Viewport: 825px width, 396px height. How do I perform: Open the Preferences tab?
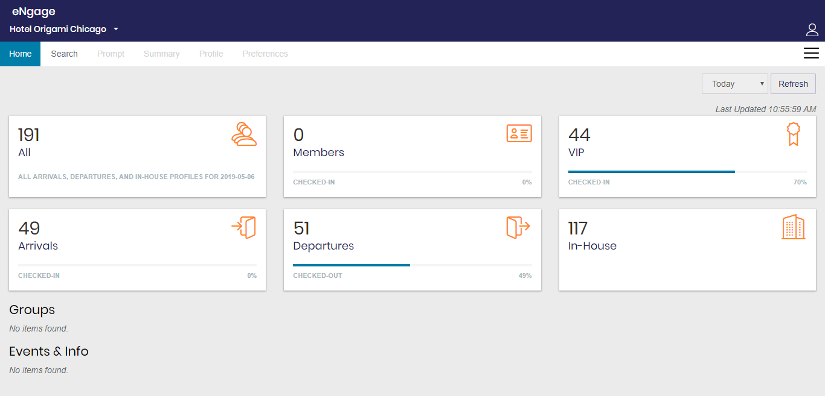265,54
